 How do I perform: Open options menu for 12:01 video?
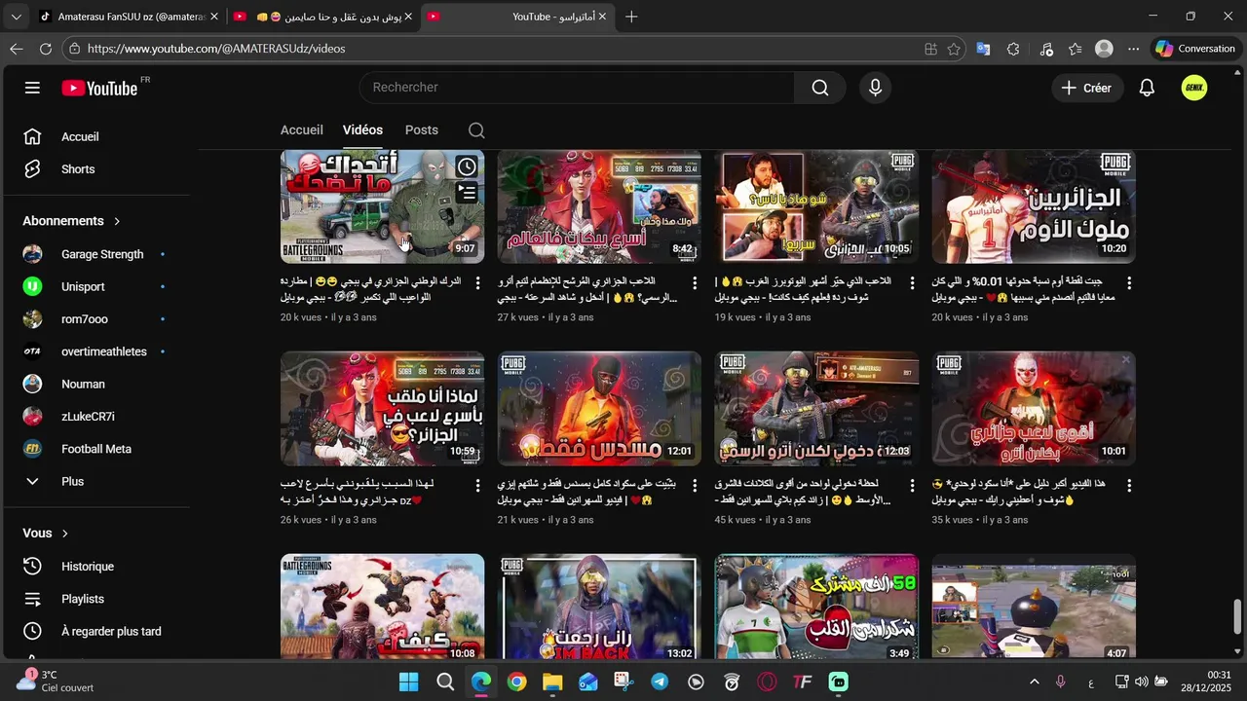click(x=695, y=486)
